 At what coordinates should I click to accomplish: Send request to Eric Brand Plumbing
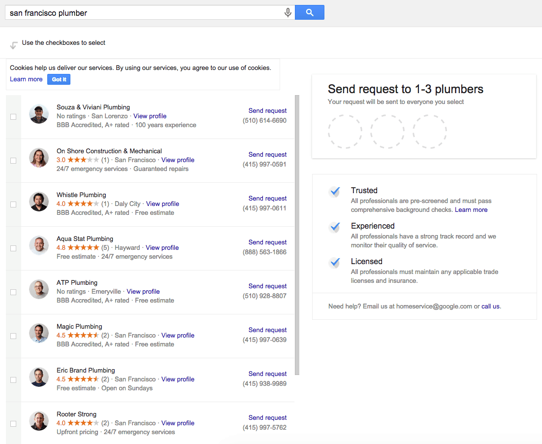pos(267,374)
